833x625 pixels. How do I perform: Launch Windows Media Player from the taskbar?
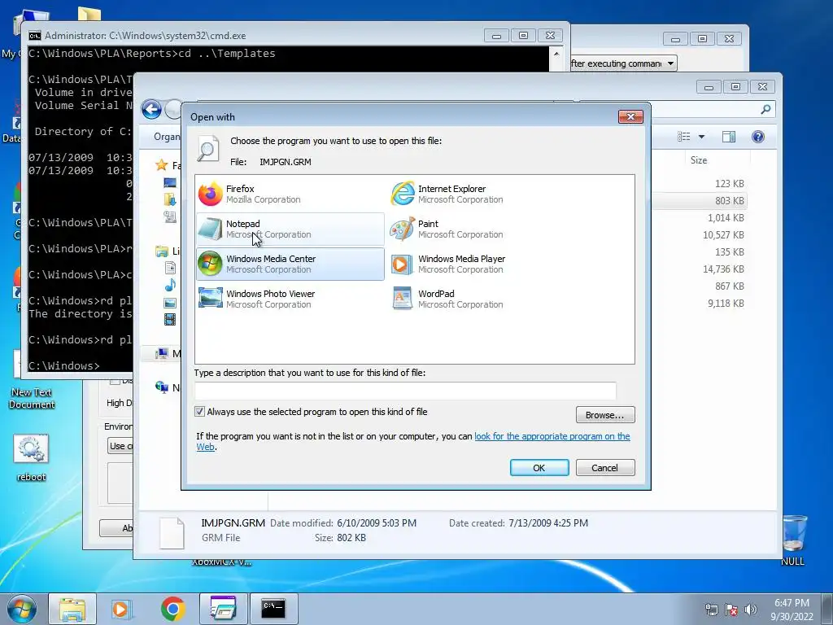pyautogui.click(x=122, y=609)
